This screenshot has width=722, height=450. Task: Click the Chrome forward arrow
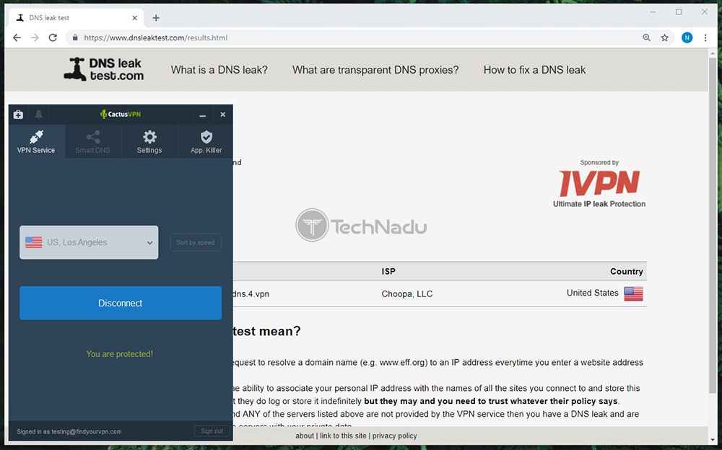tap(35, 37)
